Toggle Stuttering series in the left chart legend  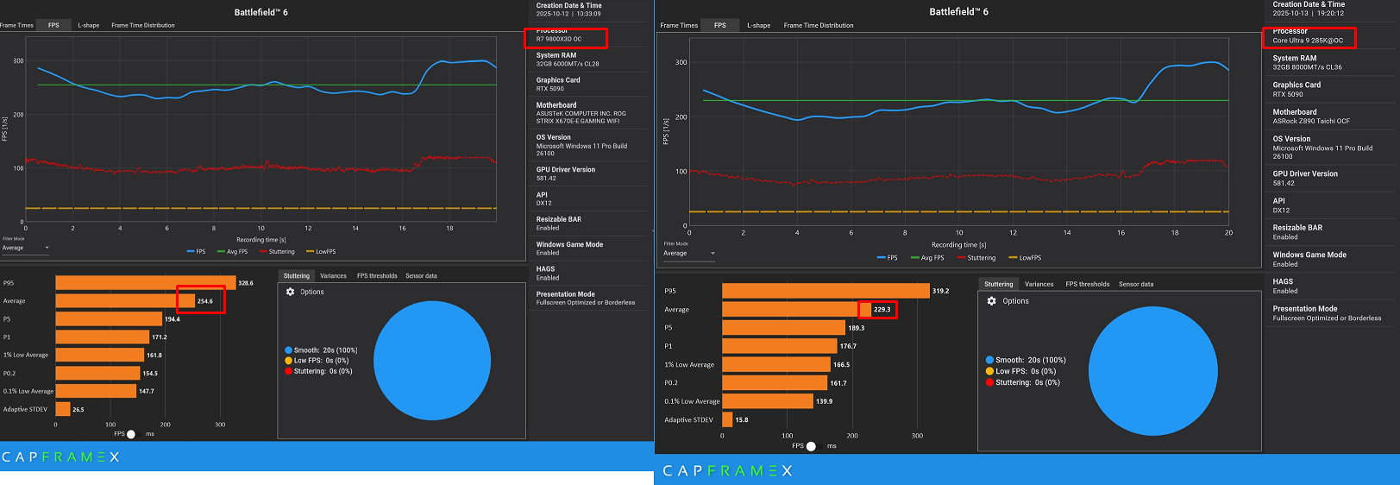(276, 252)
